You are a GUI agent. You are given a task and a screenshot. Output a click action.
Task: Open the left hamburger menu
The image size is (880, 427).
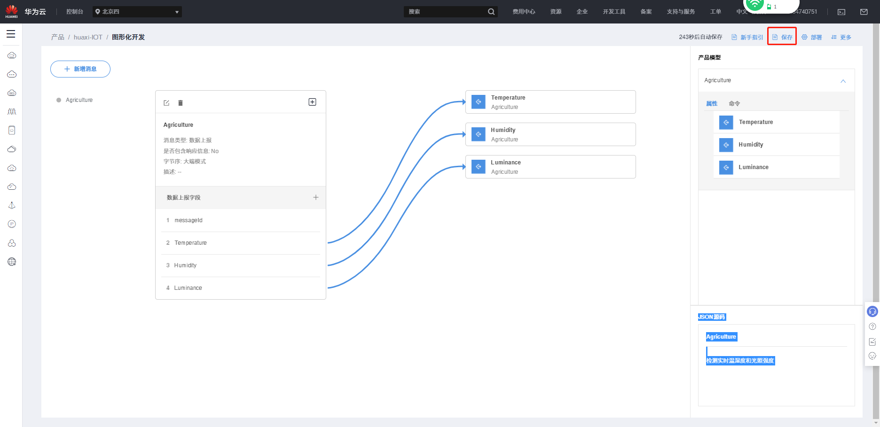coord(11,34)
